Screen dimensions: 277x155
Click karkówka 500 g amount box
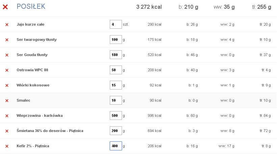pyautogui.click(x=116, y=115)
